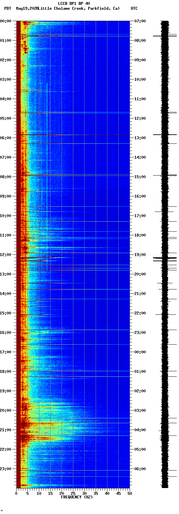Image resolution: width=179 pixels, height=514 pixels.
Task: Click the UTC axis label '13:00'
Action: point(140,138)
